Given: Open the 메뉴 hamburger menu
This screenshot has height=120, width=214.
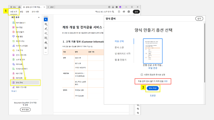Looking at the screenshot, I should (13, 7).
